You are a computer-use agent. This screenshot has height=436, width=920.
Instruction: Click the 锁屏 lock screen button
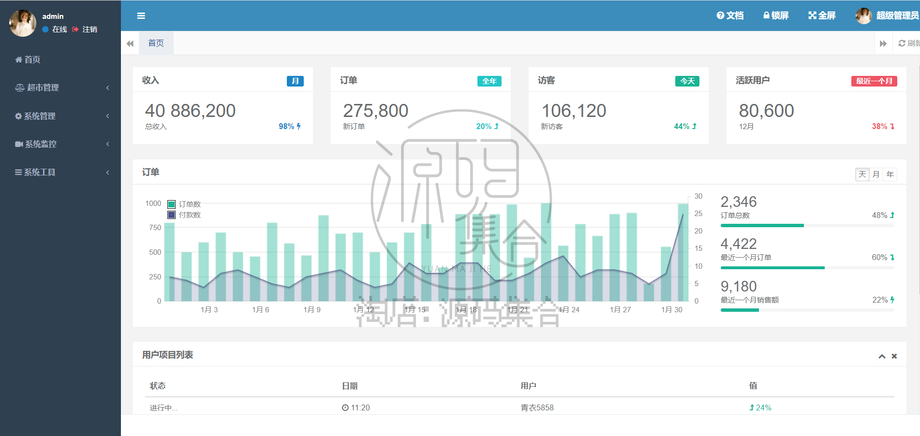(776, 15)
